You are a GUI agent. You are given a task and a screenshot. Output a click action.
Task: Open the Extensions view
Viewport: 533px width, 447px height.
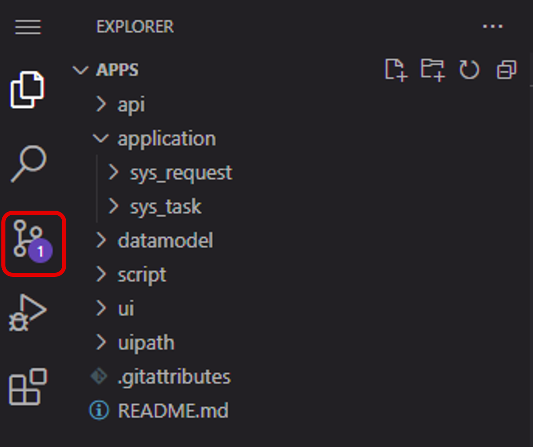[28, 387]
